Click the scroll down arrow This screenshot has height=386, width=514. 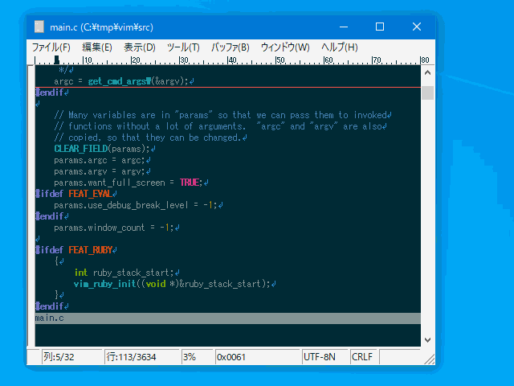click(x=427, y=340)
